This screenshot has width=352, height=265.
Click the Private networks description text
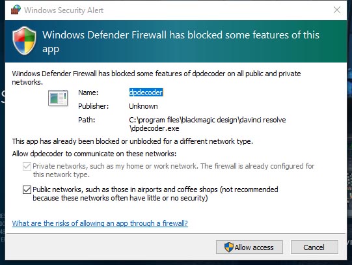pos(174,170)
